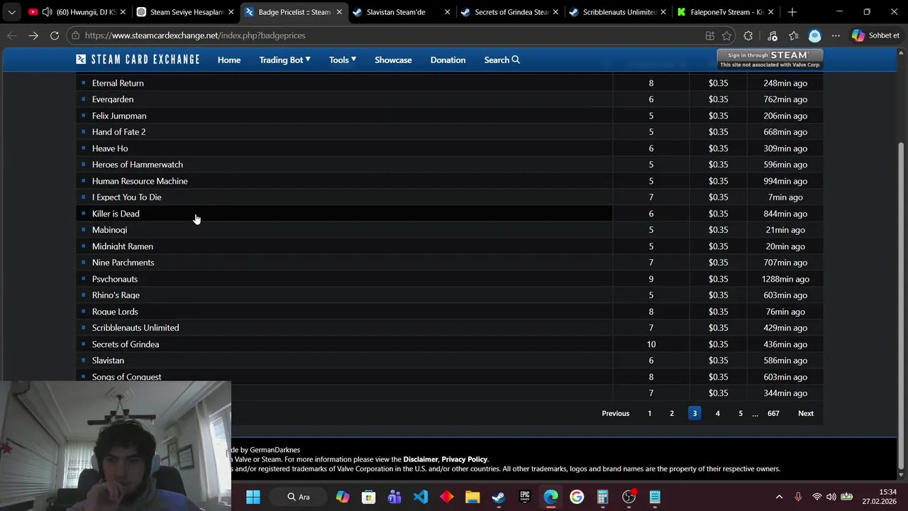Screen dimensions: 908x511
Task: Launch Copilot from the taskbar
Action: tap(343, 497)
